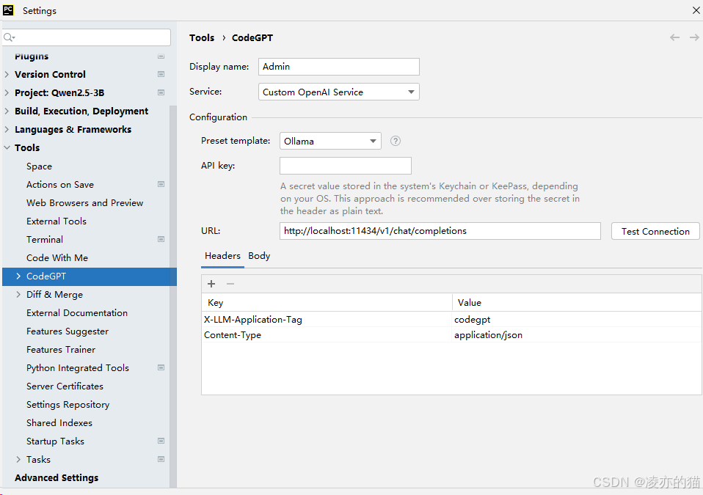
Task: Open Python Integrated Tools settings
Action: pos(78,368)
